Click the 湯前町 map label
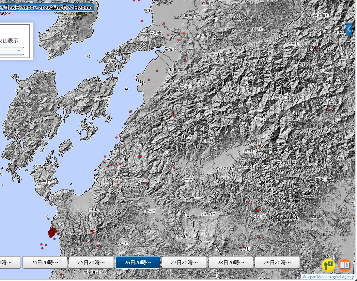 pos(249,150)
